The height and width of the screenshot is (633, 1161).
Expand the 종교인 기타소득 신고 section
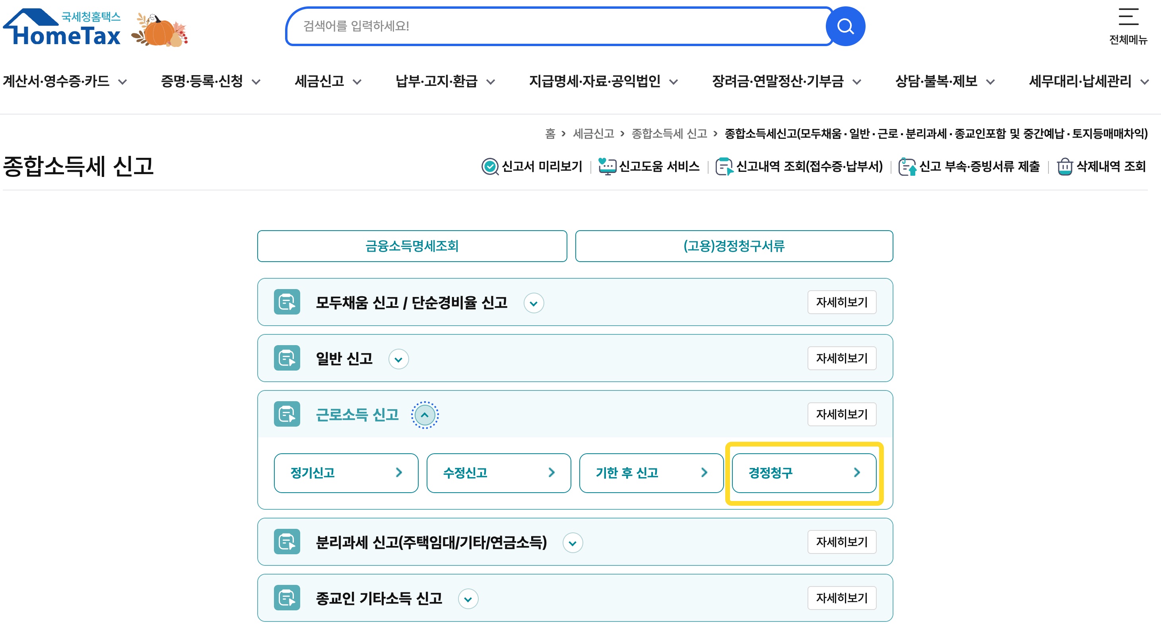(x=469, y=599)
